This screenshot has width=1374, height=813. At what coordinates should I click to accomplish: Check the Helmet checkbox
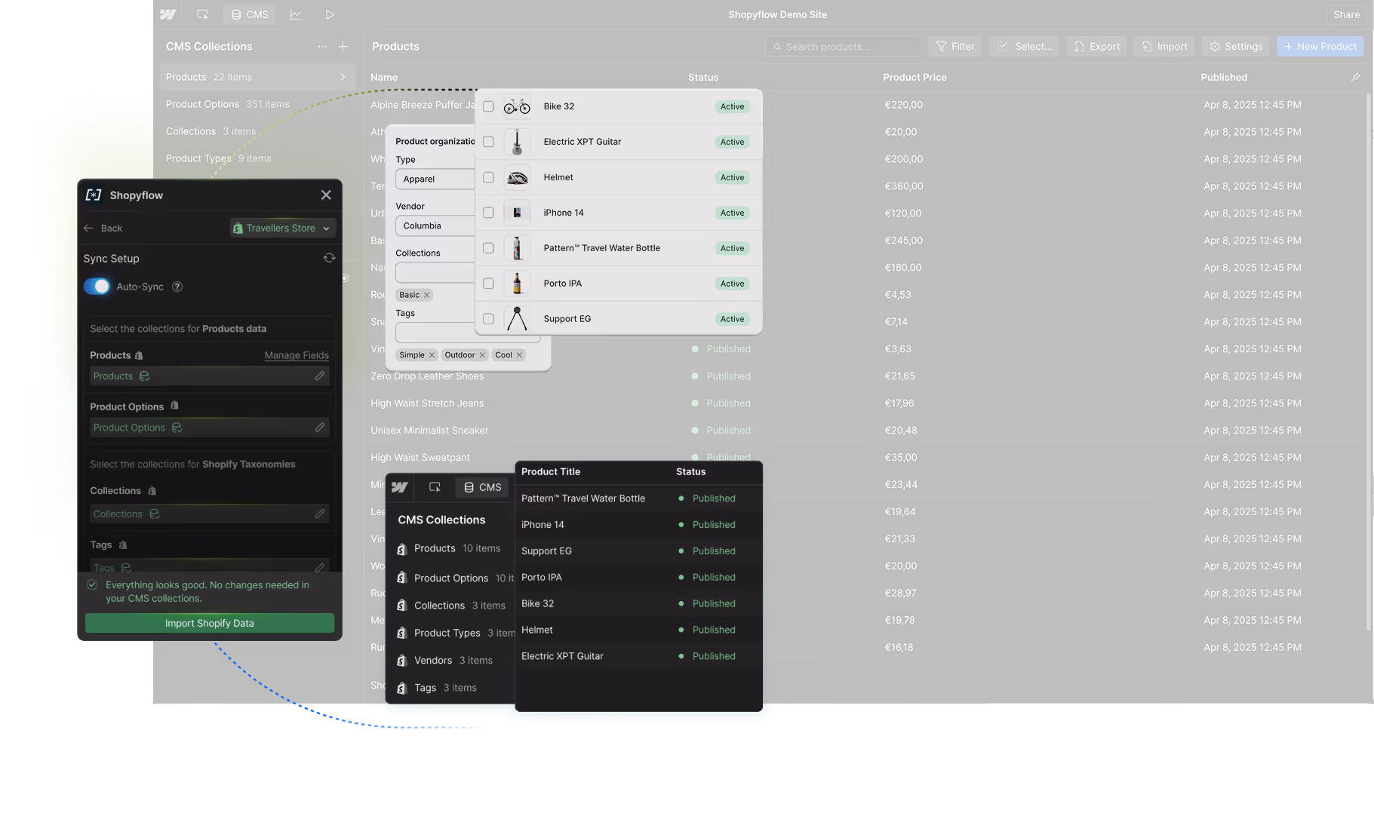point(489,177)
